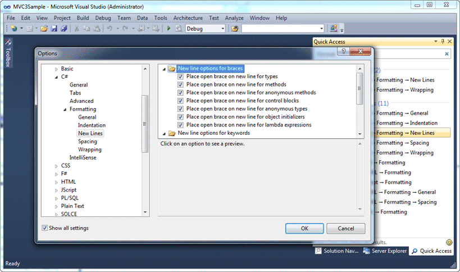This screenshot has height=272, width=460.
Task: Click the Options dialog help question mark
Action: tap(343, 51)
